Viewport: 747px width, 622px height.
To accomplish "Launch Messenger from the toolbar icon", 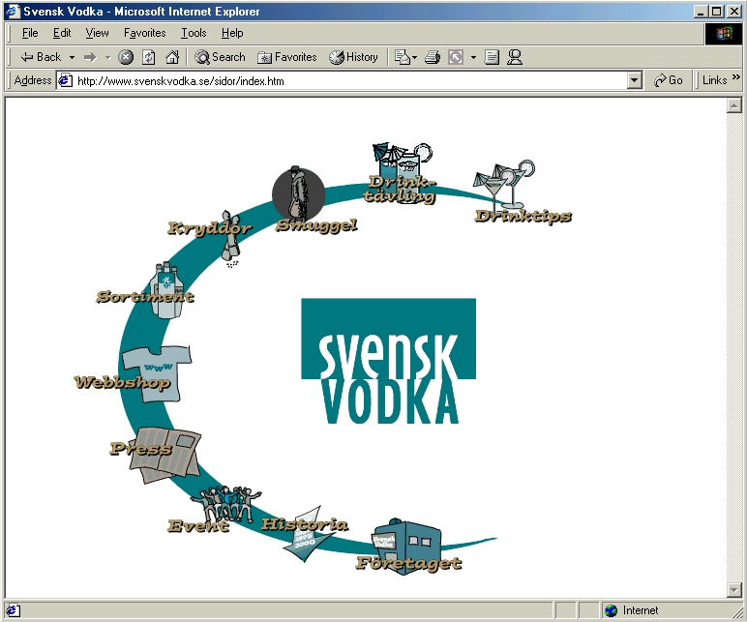I will click(x=515, y=57).
